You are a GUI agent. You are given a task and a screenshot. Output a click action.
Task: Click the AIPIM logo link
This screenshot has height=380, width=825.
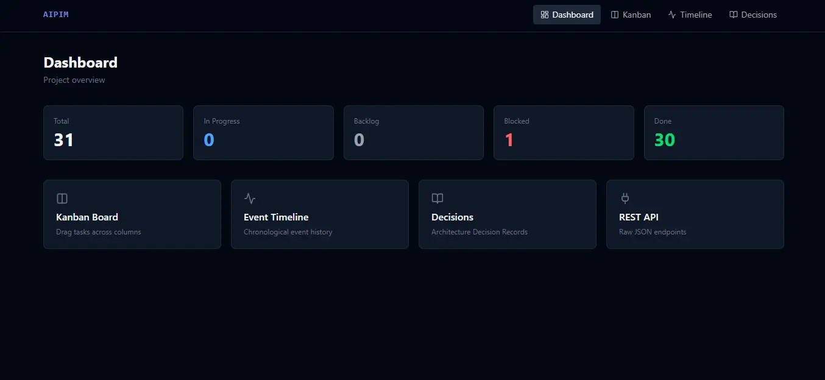pyautogui.click(x=55, y=14)
